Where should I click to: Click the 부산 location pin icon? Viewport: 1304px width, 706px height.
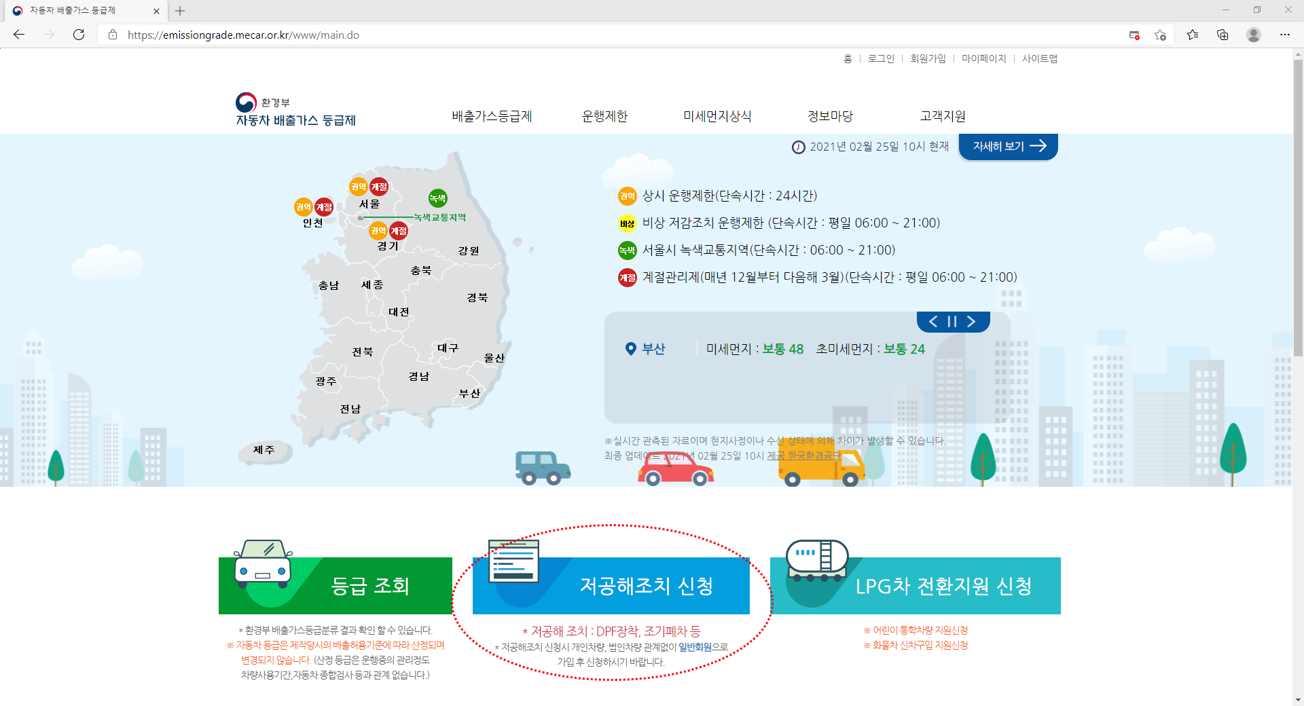pos(631,349)
